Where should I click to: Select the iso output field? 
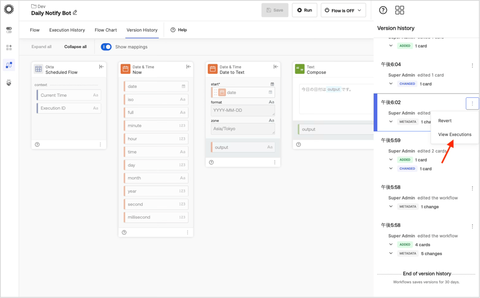pyautogui.click(x=156, y=99)
